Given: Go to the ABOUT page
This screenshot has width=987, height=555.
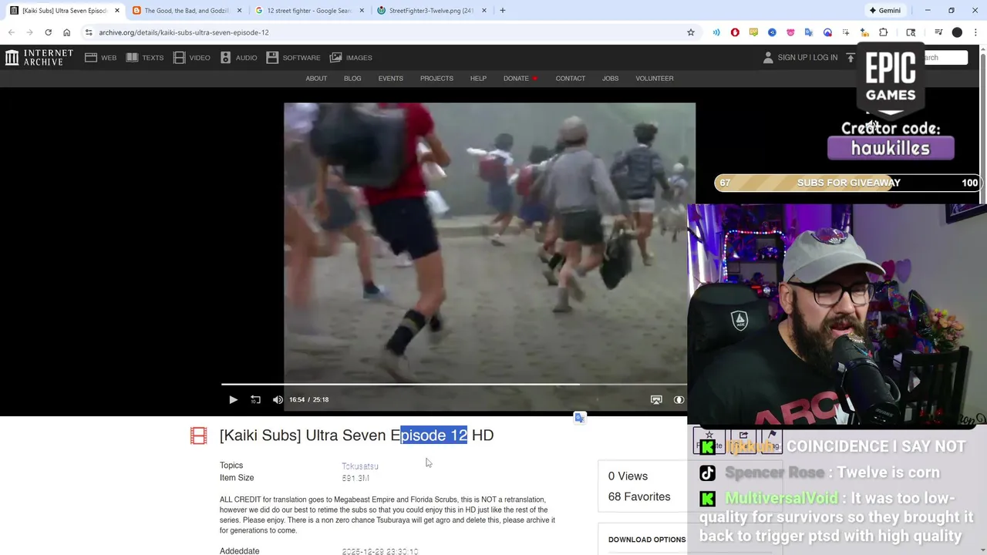Looking at the screenshot, I should point(316,79).
